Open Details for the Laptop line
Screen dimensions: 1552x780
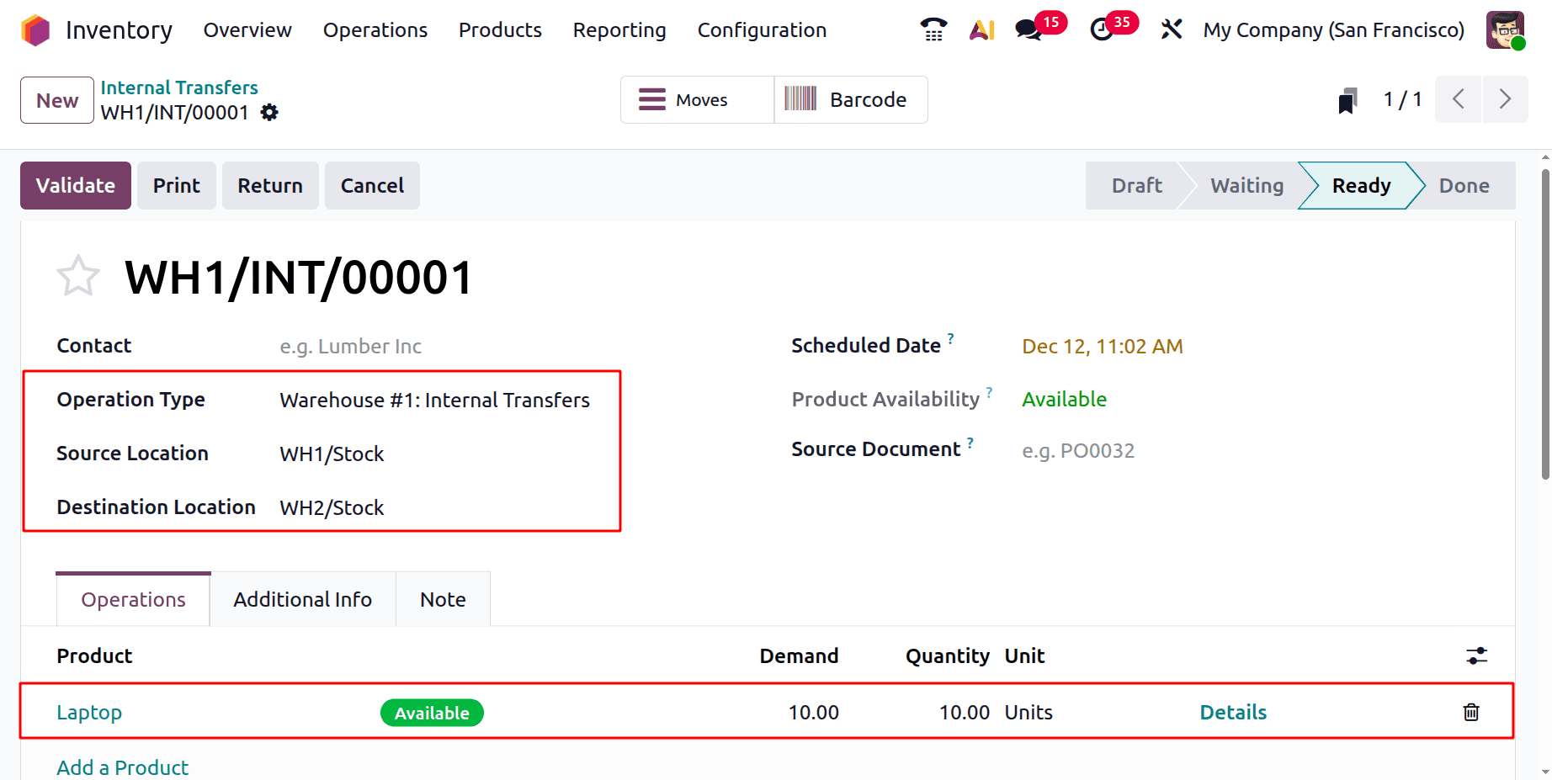coord(1233,712)
